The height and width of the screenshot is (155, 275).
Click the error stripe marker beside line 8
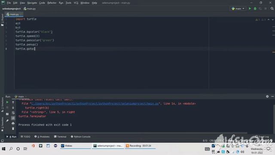274,52
